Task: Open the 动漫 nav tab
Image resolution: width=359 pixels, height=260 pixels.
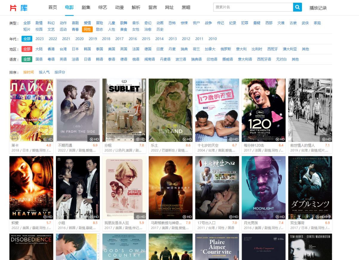Action: point(119,7)
